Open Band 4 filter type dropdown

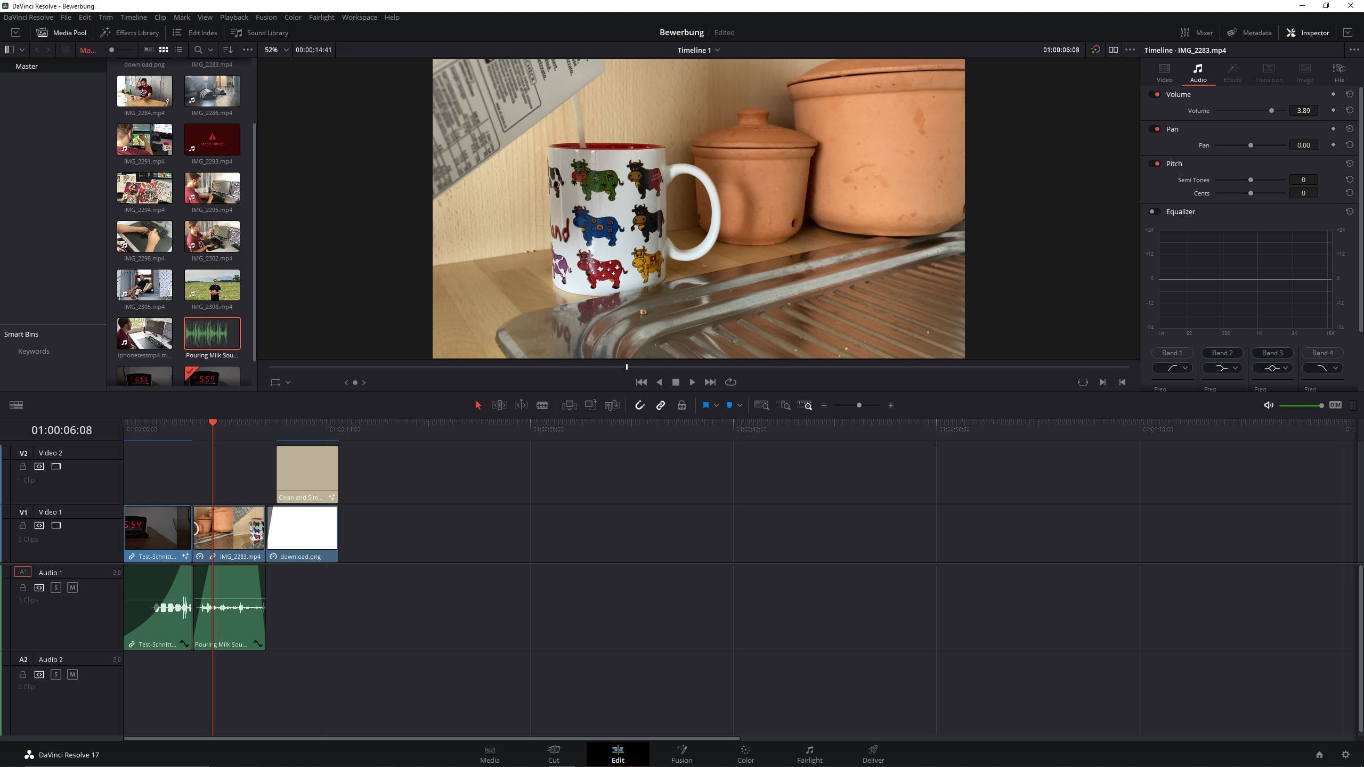[1322, 368]
